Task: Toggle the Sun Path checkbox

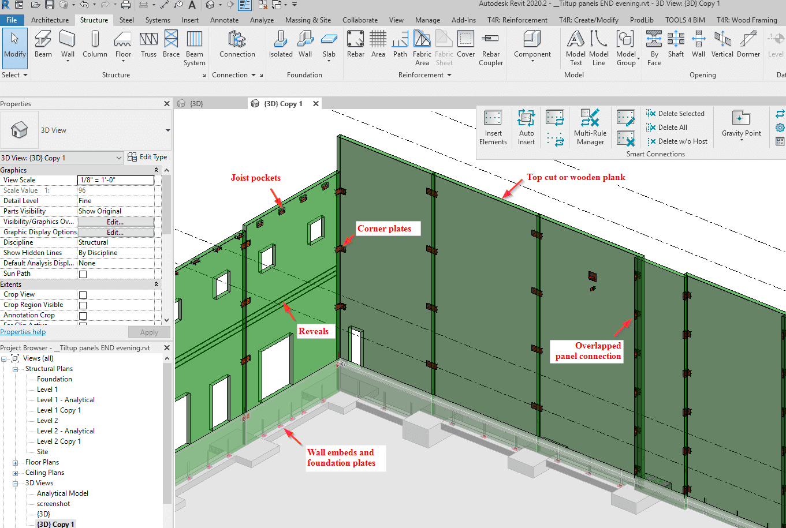Action: tap(83, 274)
